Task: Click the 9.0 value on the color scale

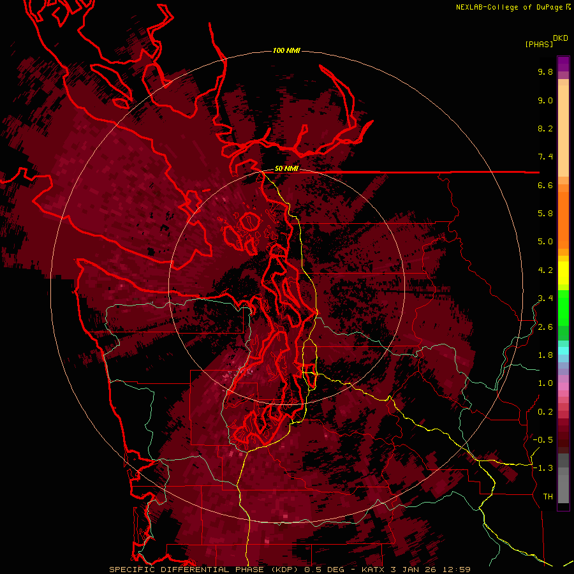Action: pos(545,100)
